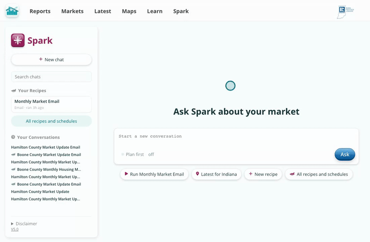The width and height of the screenshot is (370, 242).
Task: Open the Boone County Monthly Housing M... conversation
Action: pos(46,169)
